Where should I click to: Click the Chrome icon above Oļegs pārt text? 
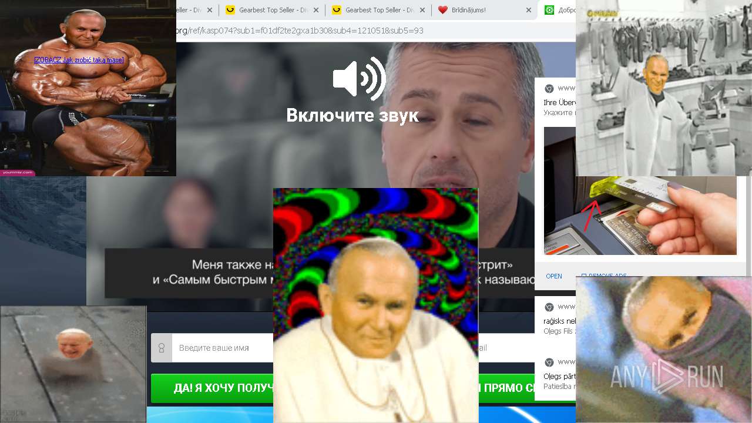coord(549,362)
